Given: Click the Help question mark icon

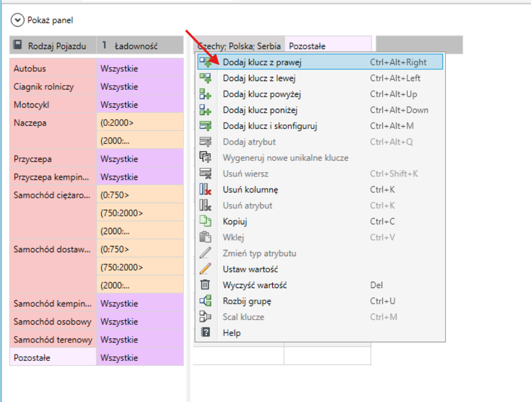Looking at the screenshot, I should [205, 332].
